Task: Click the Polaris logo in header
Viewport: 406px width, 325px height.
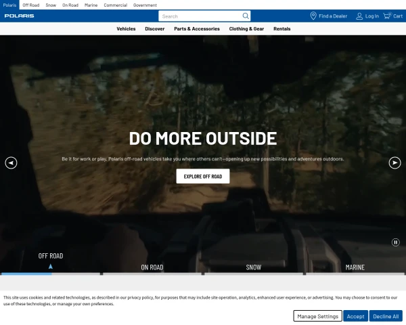Action: tap(19, 16)
